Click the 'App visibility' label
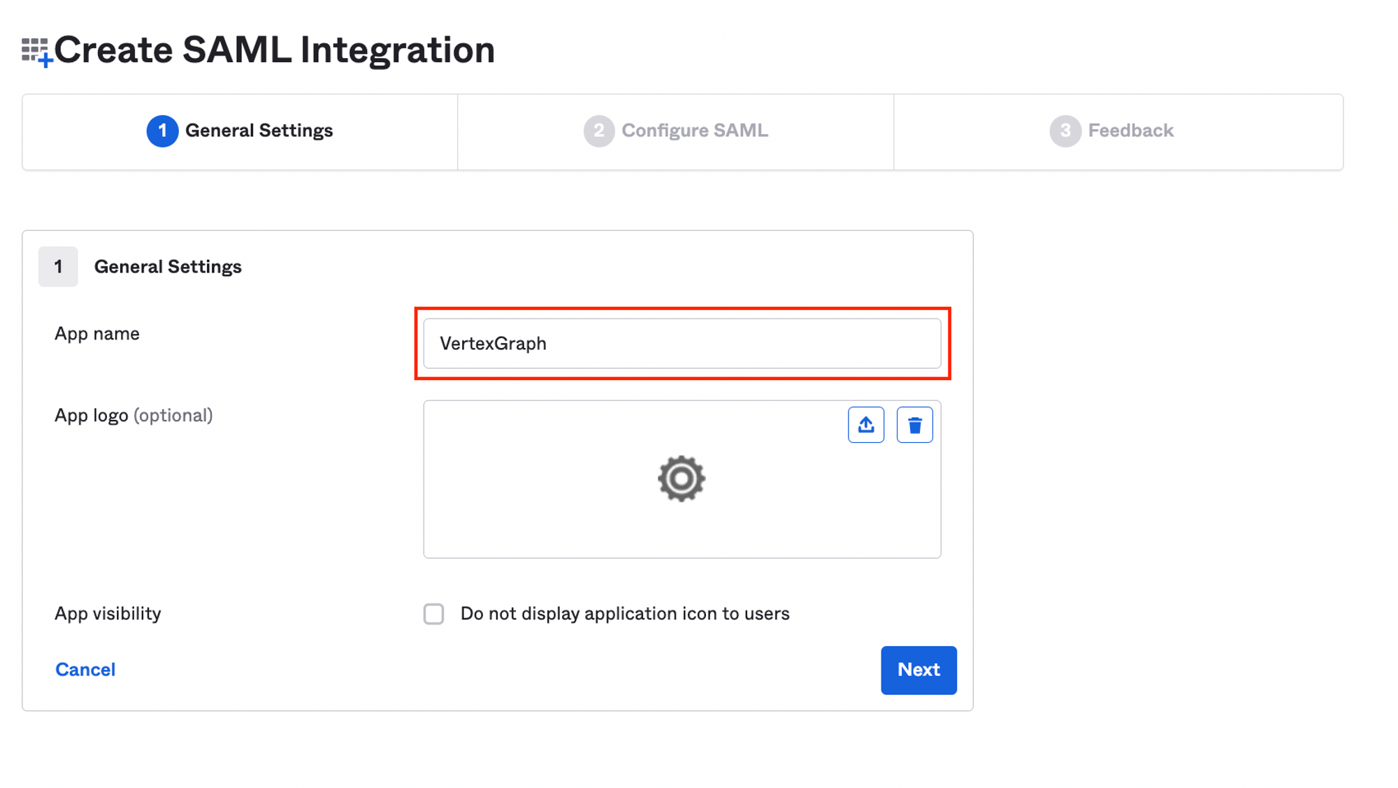Viewport: 1398px width, 788px height. tap(108, 614)
